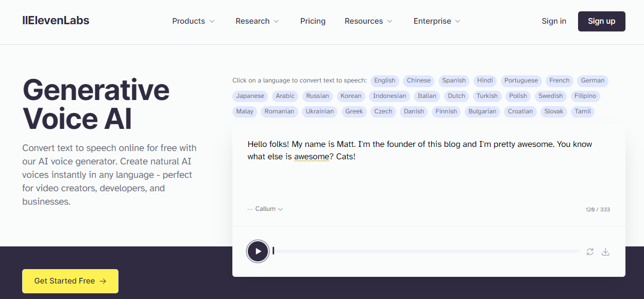This screenshot has height=299, width=644.
Task: Choose Spanish as the speech language
Action: click(x=454, y=80)
